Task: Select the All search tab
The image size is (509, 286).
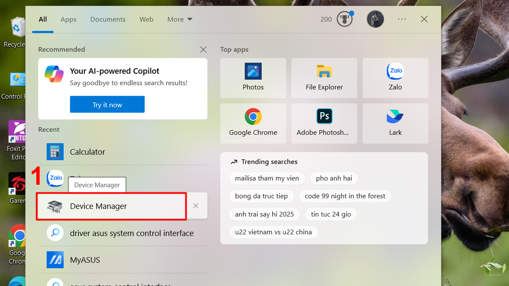Action: 43,19
